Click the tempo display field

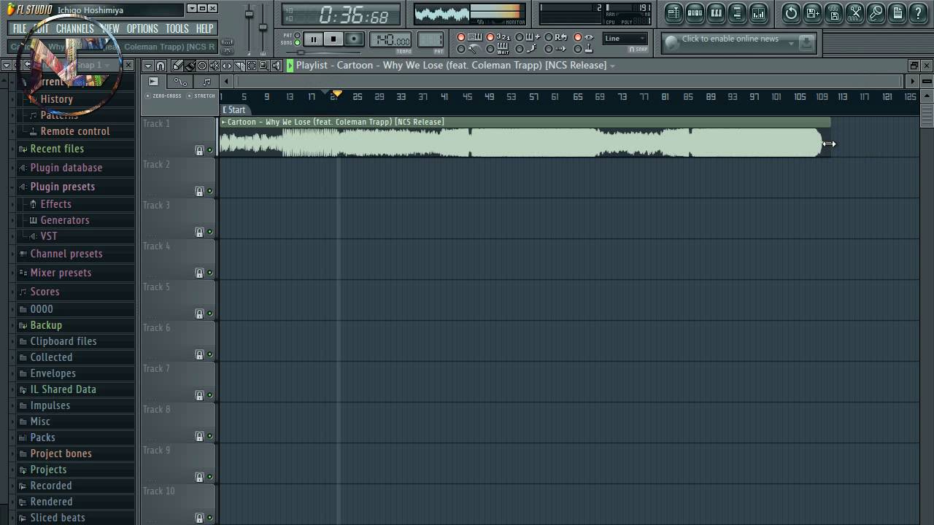(390, 39)
